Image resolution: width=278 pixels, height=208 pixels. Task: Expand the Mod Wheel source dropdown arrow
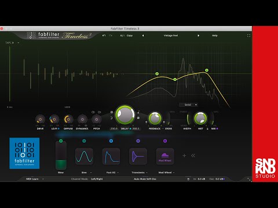coord(174,173)
